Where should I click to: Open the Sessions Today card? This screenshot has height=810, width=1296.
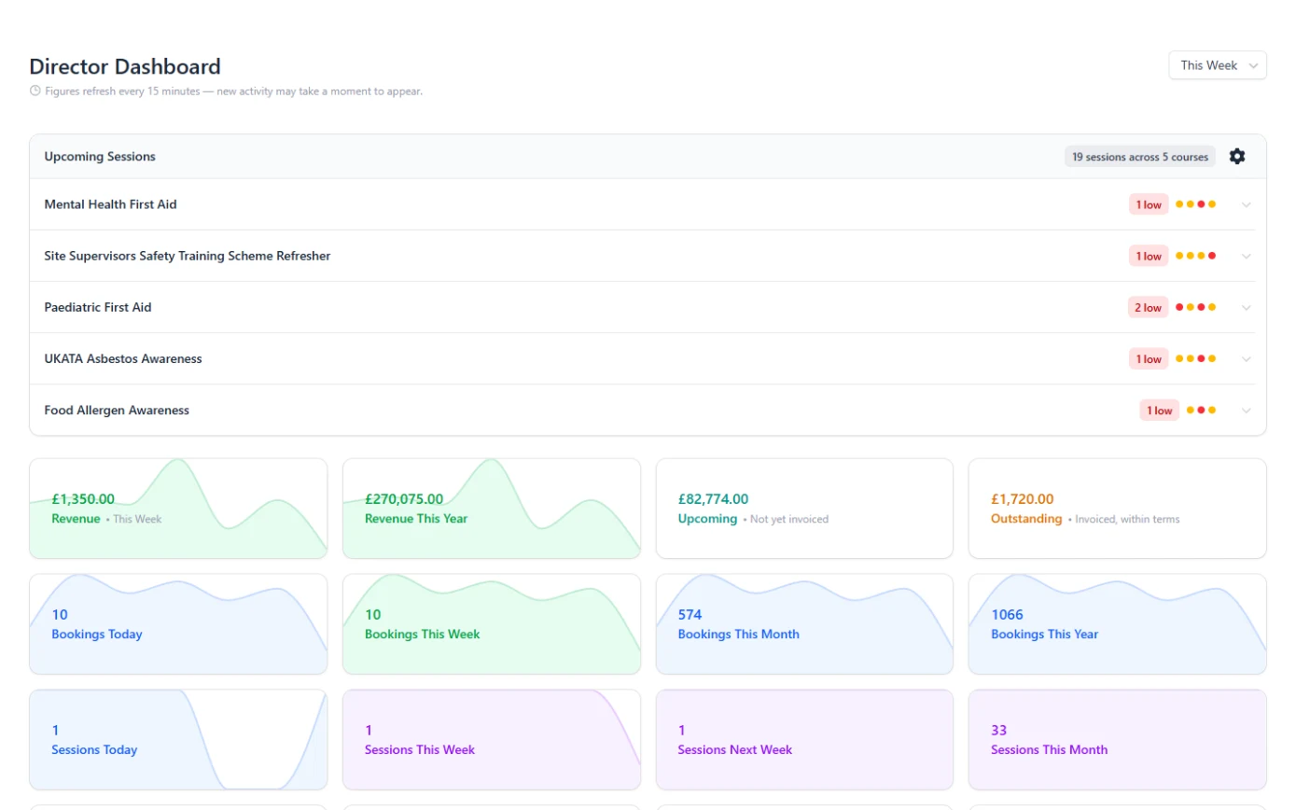178,740
